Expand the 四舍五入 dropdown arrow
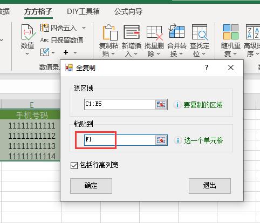This screenshot has width=260, height=223. point(84,28)
